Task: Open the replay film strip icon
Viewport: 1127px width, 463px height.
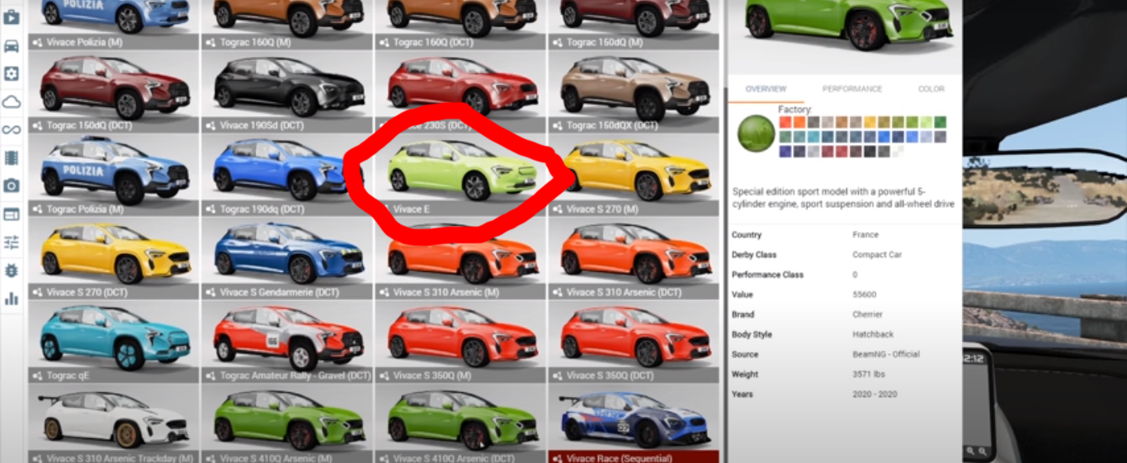Action: 12,157
